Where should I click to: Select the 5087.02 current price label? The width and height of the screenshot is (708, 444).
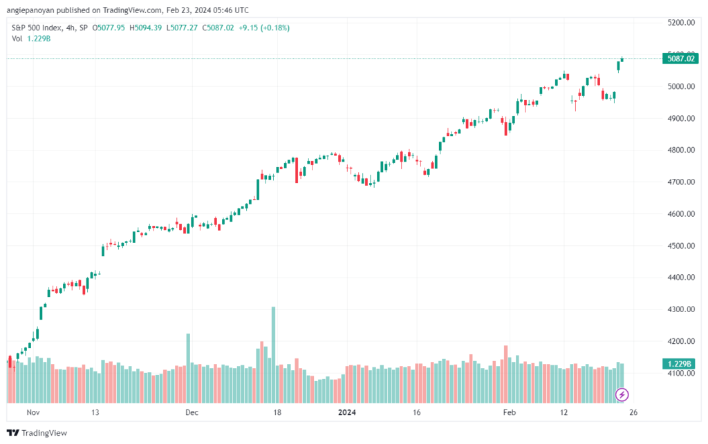(680, 59)
